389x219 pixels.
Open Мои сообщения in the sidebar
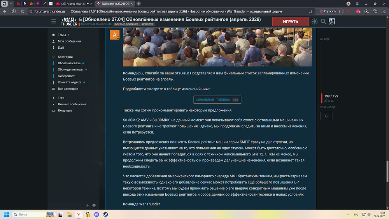click(x=69, y=41)
